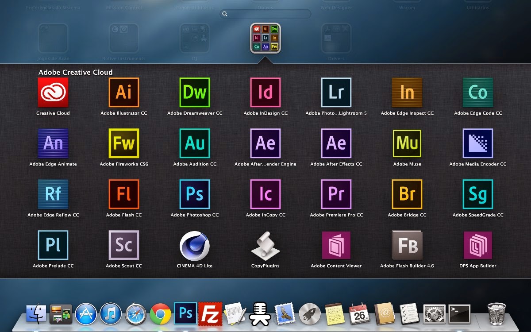This screenshot has width=531, height=332.
Task: Open Adobe Premiere Pro CC
Action: tap(335, 194)
